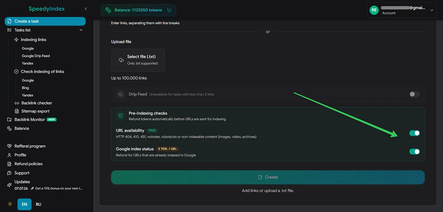Collapse the Tasks list chevron
The width and height of the screenshot is (443, 212).
[81, 30]
